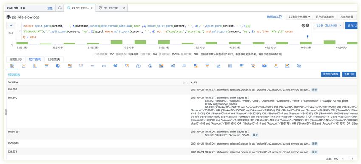Open the 原始日志 tab
This screenshot has height=164, width=361.
pyautogui.click(x=16, y=59)
